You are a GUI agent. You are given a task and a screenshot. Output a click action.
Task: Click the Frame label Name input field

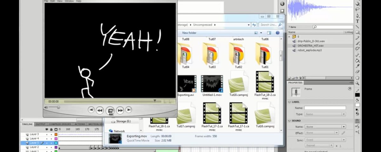coord(325,108)
